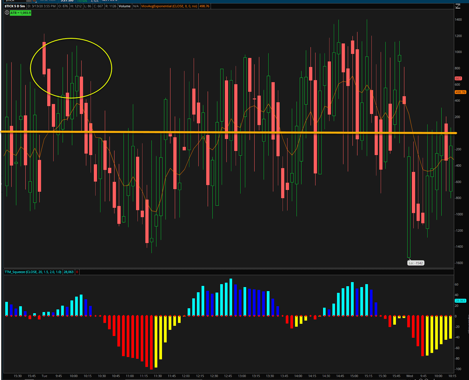The width and height of the screenshot is (469, 380).
Task: Click the 13:45 time axis label
Action: (x=284, y=376)
